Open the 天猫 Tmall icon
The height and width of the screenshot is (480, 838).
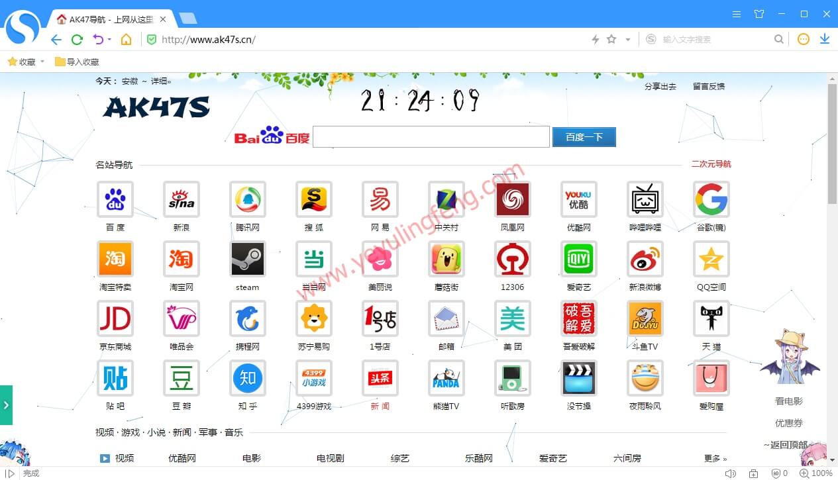click(711, 318)
